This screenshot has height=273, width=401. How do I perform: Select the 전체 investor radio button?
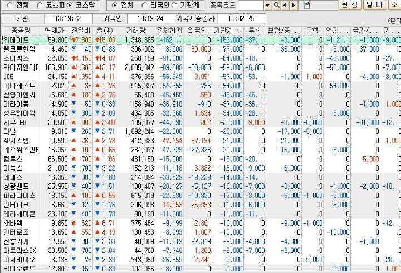pos(115,5)
